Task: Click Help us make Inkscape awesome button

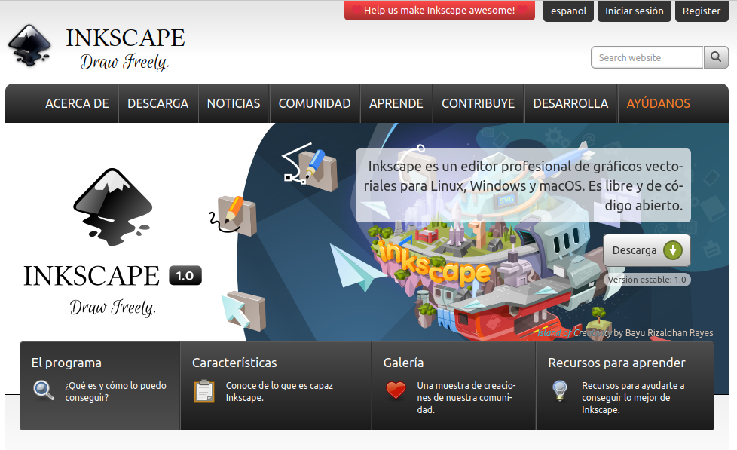Action: point(439,11)
